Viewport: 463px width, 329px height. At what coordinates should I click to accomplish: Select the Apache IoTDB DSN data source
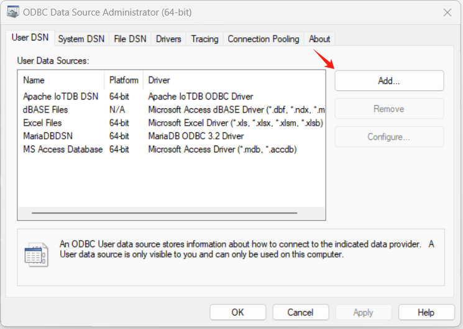[60, 96]
